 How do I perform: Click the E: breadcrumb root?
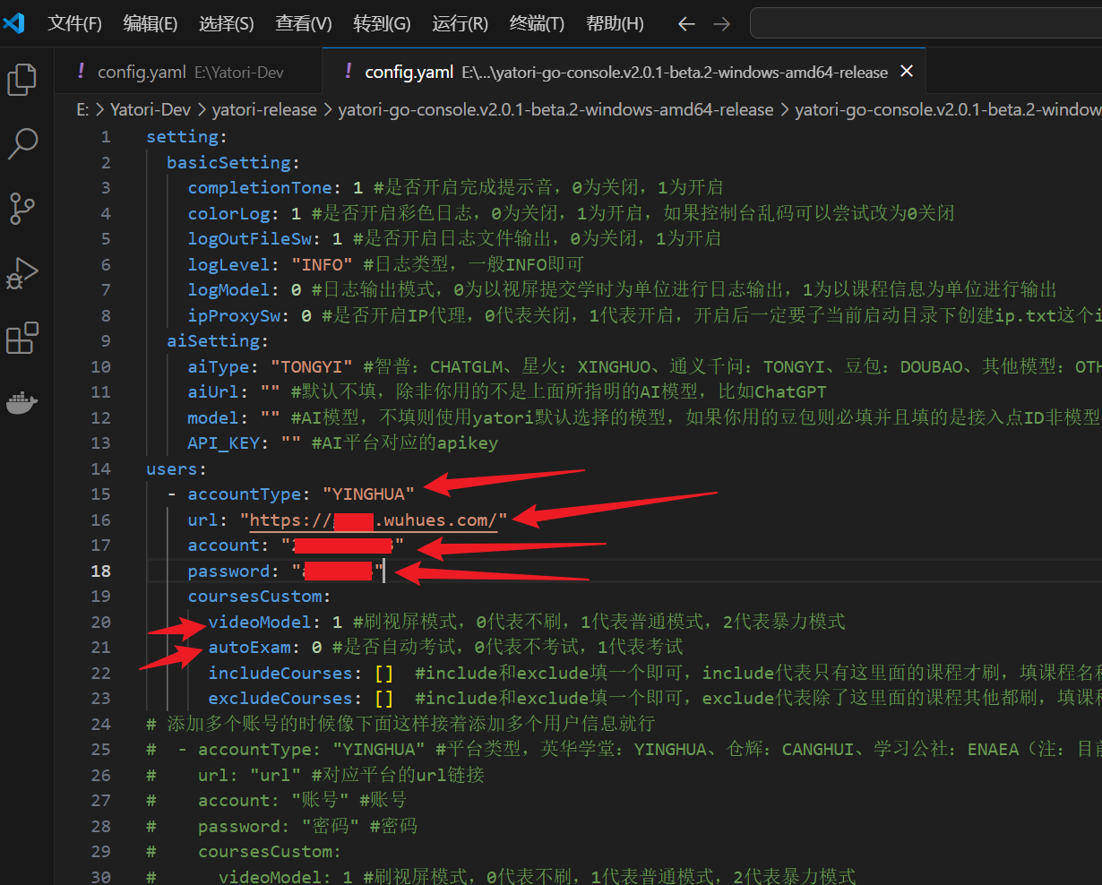tap(82, 110)
